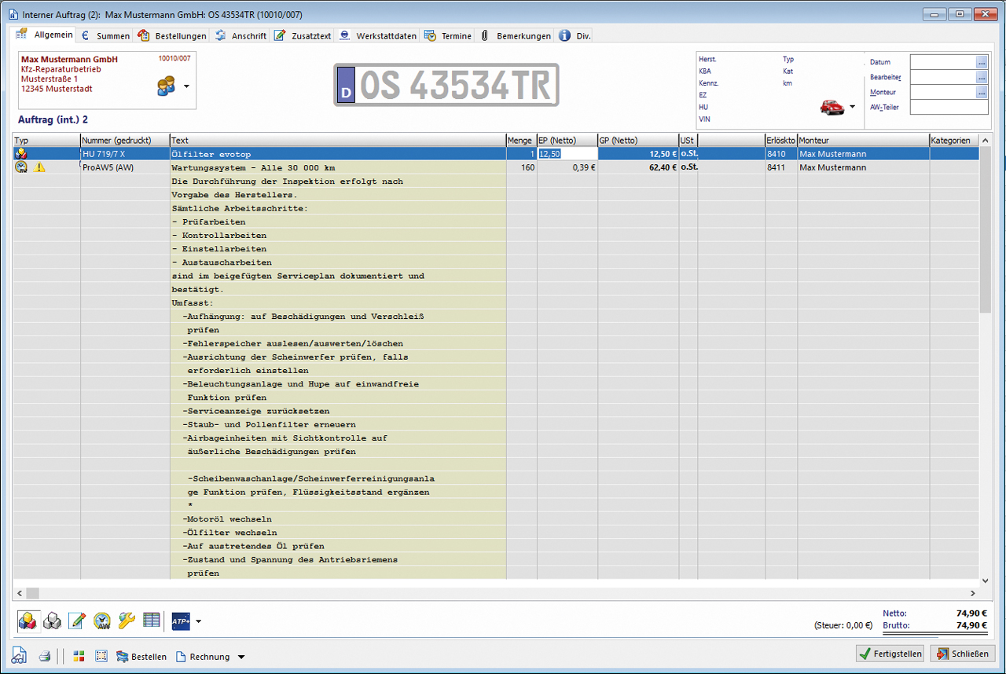The height and width of the screenshot is (674, 1006).
Task: Open the Bestellungen tab
Action: 172,35
